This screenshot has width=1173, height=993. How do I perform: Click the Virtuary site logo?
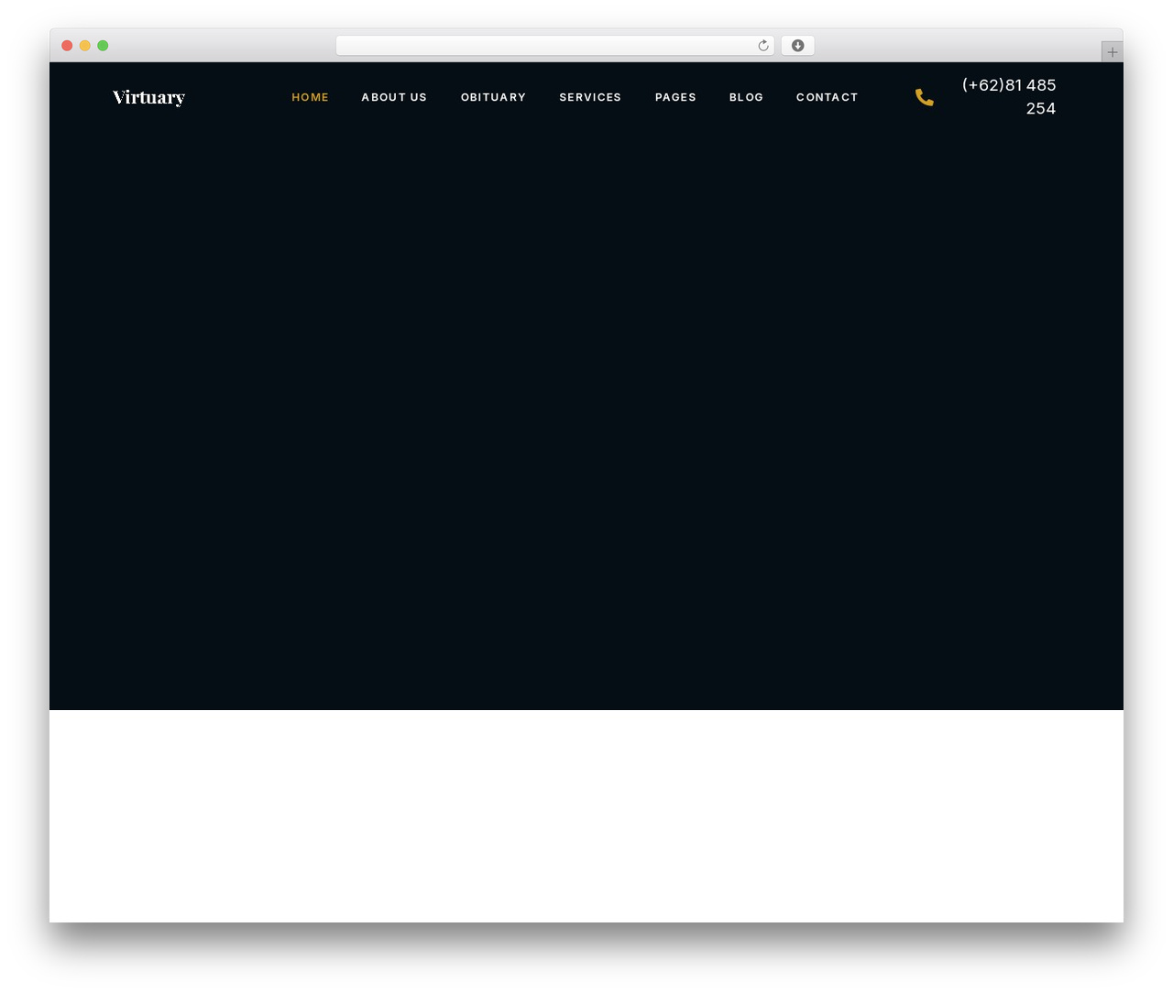tap(148, 97)
